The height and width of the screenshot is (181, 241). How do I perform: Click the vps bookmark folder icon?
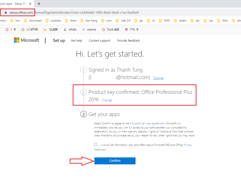[x=205, y=21]
